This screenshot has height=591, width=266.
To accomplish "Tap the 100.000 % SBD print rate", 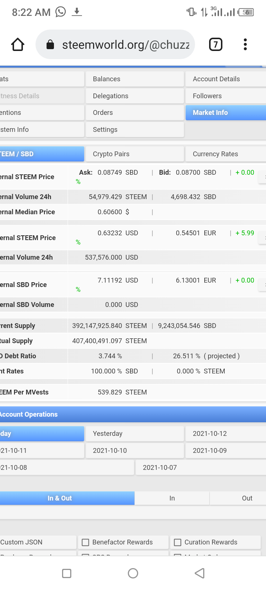I will [115, 371].
